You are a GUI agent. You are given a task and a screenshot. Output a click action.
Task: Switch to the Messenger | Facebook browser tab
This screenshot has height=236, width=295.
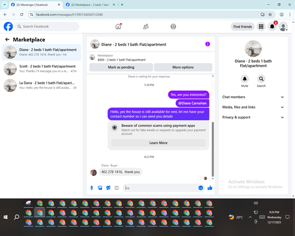pyautogui.click(x=34, y=5)
